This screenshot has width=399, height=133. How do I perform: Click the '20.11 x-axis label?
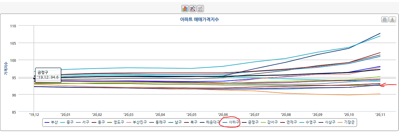tap(380, 114)
